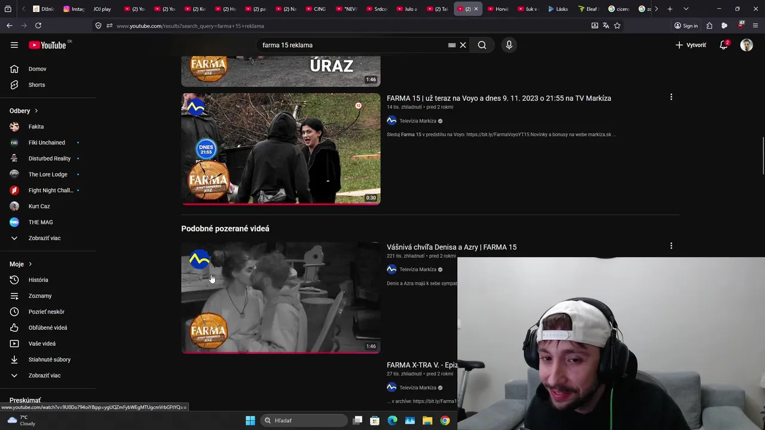Screen dimensions: 765x430
Task: Open a new browser tab with plus
Action: point(670,9)
